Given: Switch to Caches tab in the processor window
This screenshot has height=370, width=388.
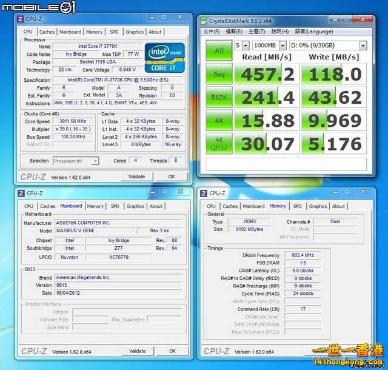Looking at the screenshot, I should pyautogui.click(x=47, y=32).
